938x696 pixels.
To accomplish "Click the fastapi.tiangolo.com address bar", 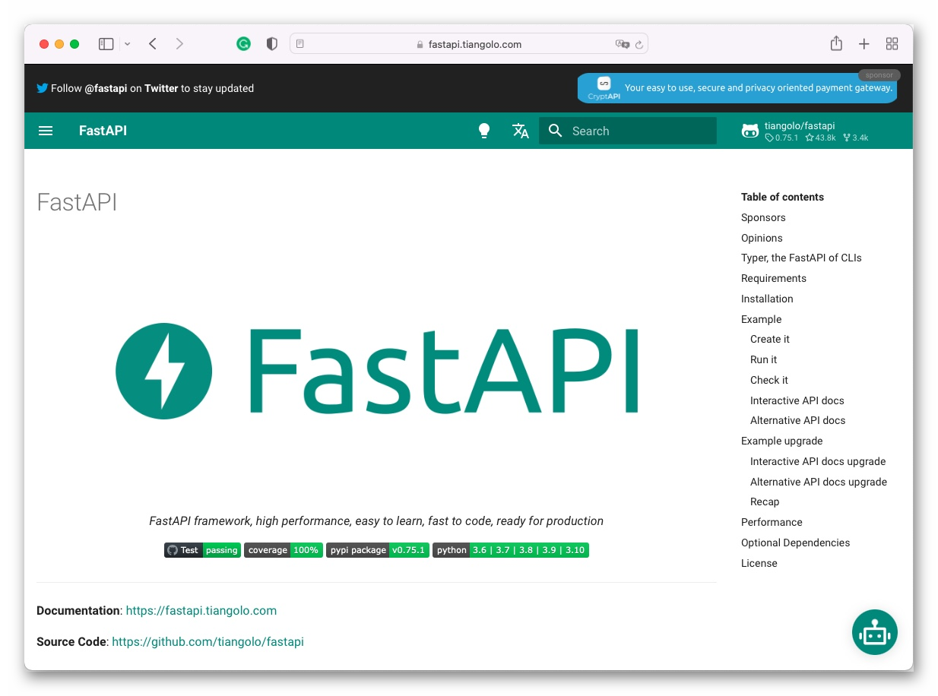I will coord(468,44).
